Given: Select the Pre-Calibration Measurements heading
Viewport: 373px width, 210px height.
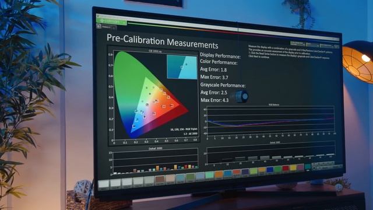Looking at the screenshot, I should tap(162, 41).
